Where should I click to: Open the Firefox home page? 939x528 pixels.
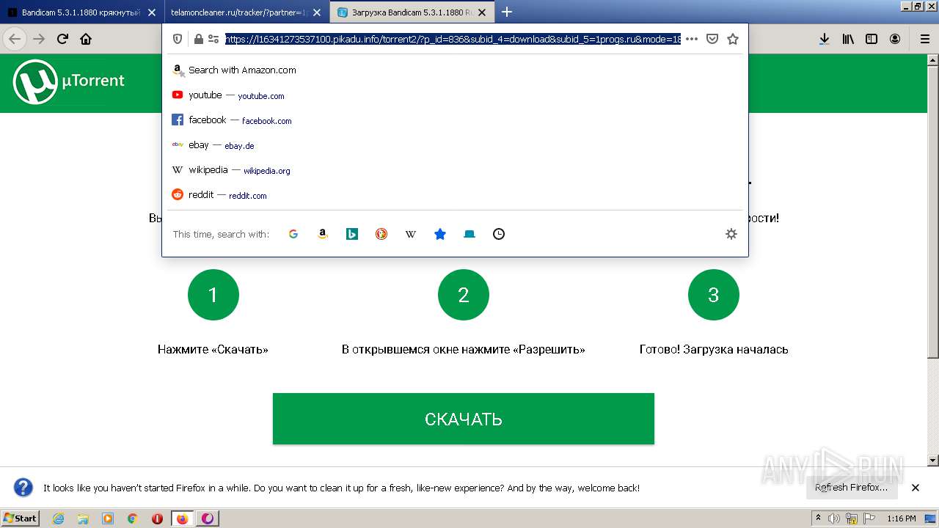click(x=86, y=39)
